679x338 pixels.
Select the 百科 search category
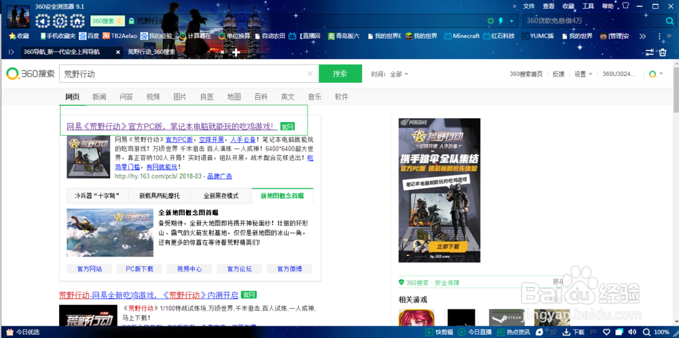pos(261,96)
